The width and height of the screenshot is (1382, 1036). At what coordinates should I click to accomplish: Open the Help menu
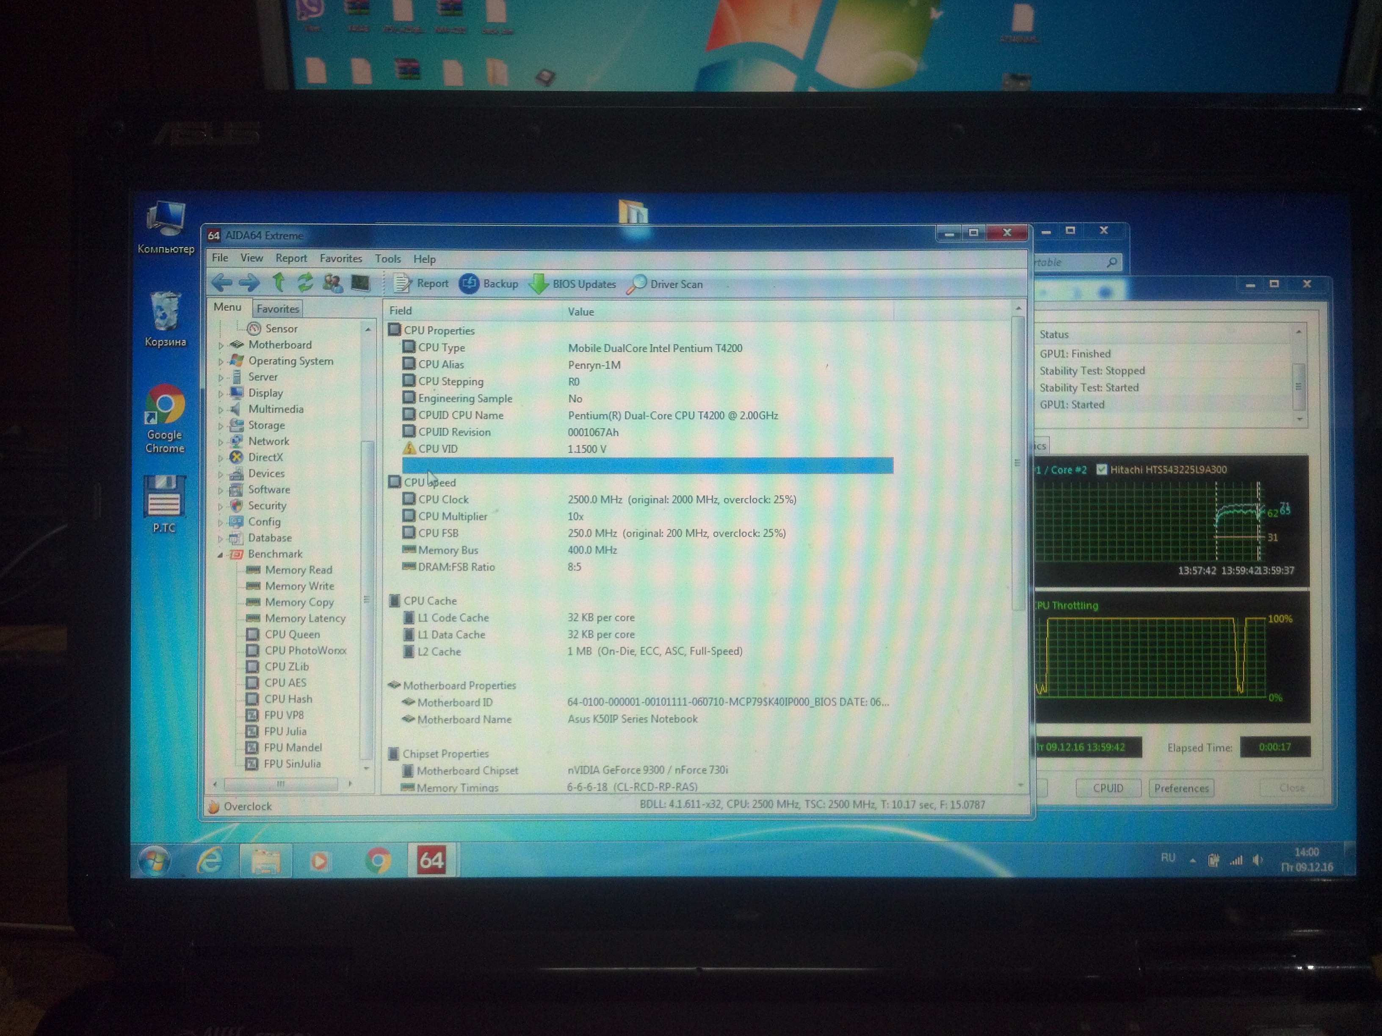click(424, 259)
